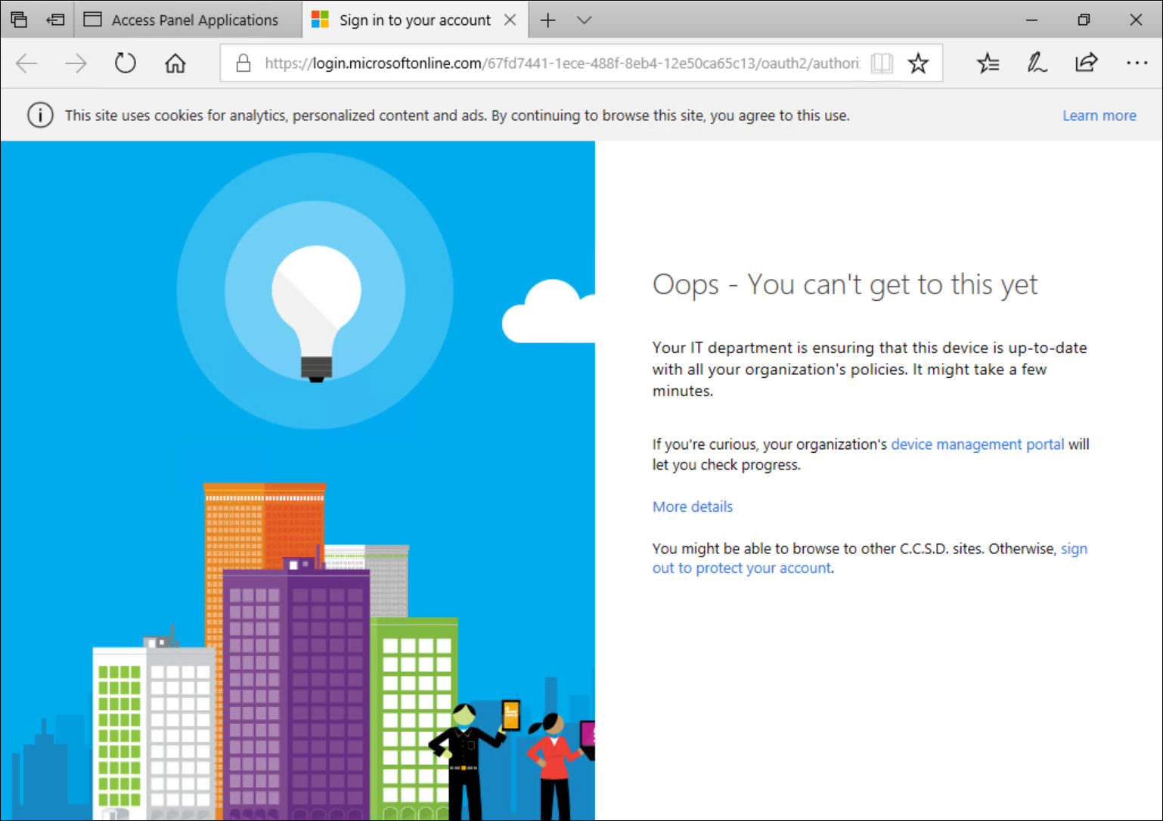Click into the URL address bar
Image resolution: width=1163 pixels, height=821 pixels.
pyautogui.click(x=560, y=64)
